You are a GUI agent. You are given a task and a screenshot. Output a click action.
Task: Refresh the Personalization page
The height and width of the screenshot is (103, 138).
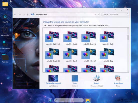click(99, 14)
